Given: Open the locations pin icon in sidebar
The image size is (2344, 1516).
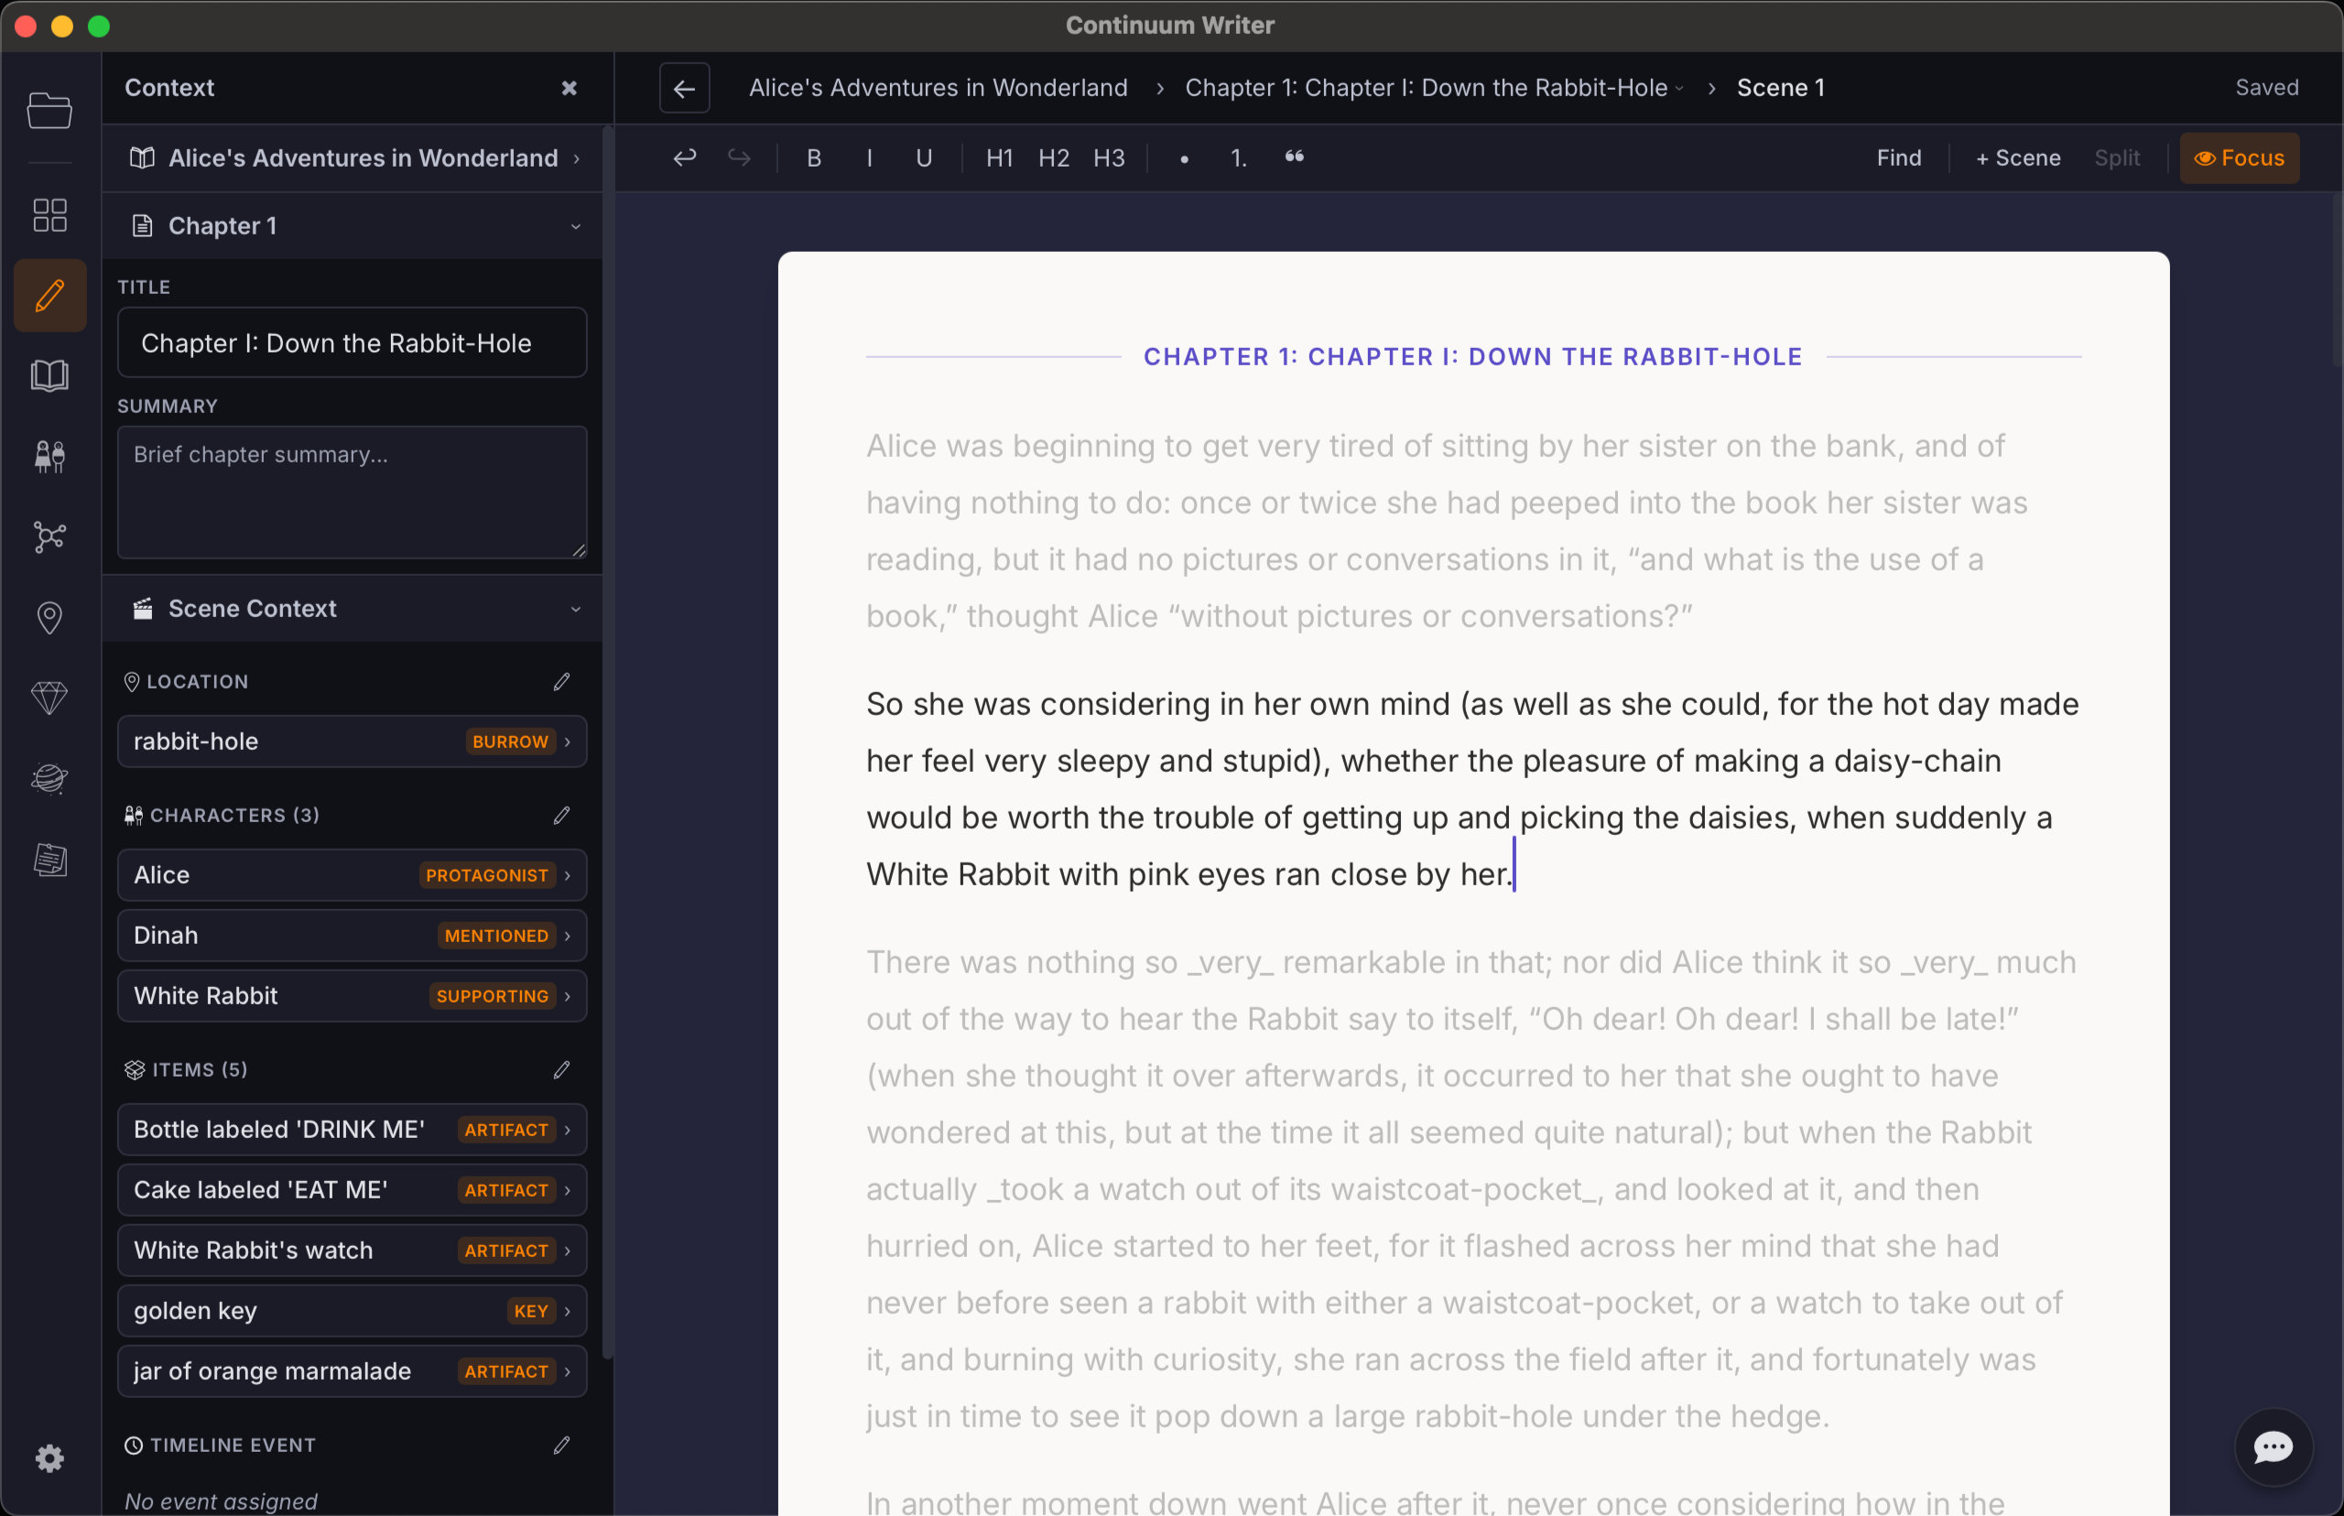Looking at the screenshot, I should point(49,617).
